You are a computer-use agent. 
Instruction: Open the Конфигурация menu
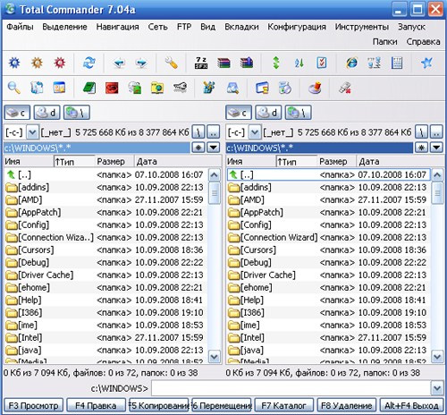(297, 27)
